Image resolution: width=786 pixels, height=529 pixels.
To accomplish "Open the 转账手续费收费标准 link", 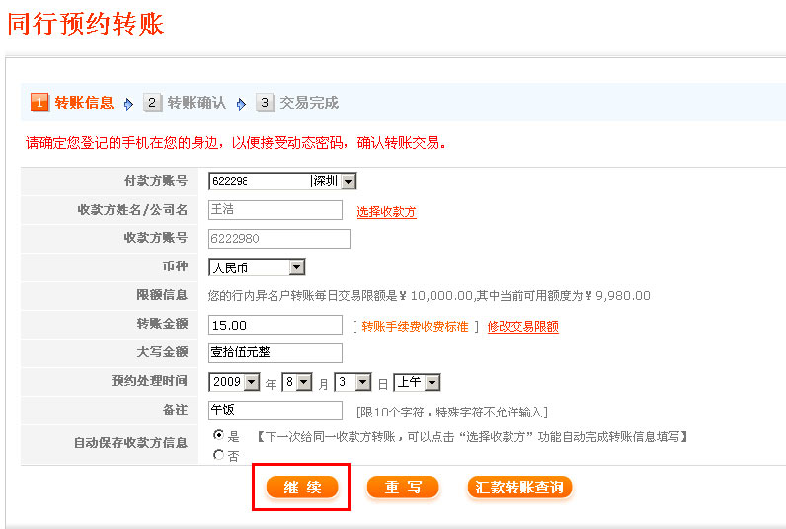I will point(415,327).
